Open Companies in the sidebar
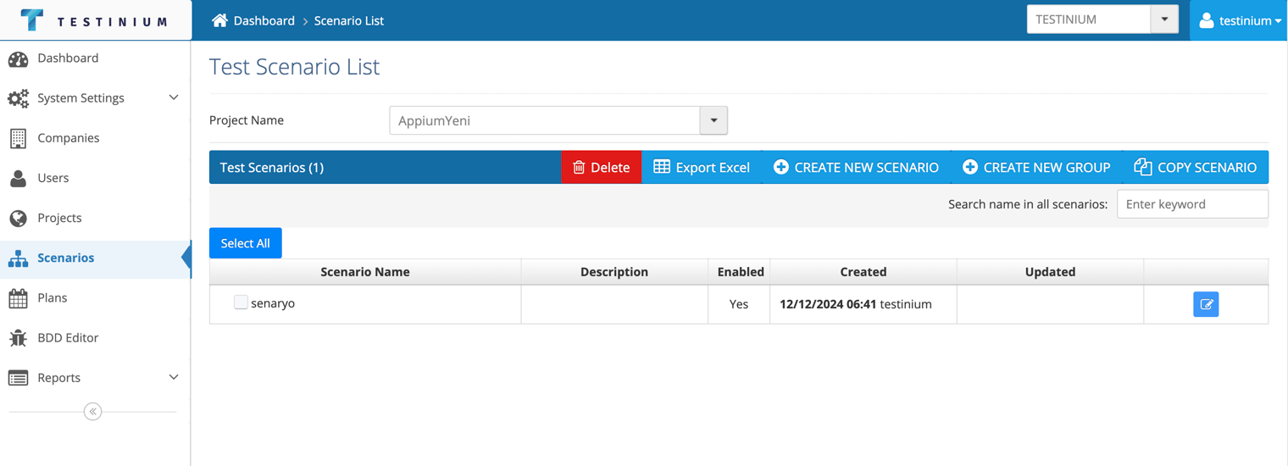Image resolution: width=1288 pixels, height=466 pixels. click(x=95, y=138)
